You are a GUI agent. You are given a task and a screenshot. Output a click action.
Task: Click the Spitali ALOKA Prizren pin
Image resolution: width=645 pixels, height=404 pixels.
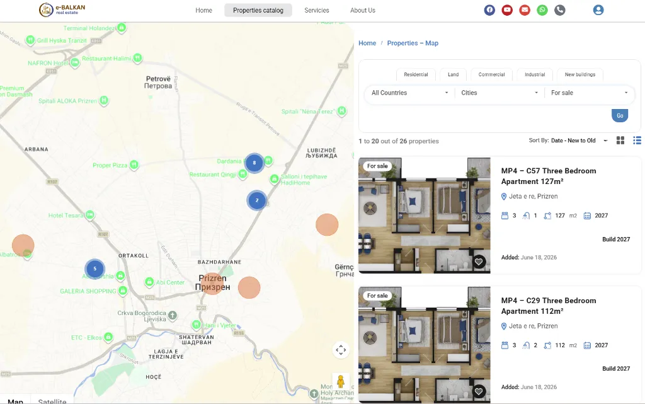(104, 100)
